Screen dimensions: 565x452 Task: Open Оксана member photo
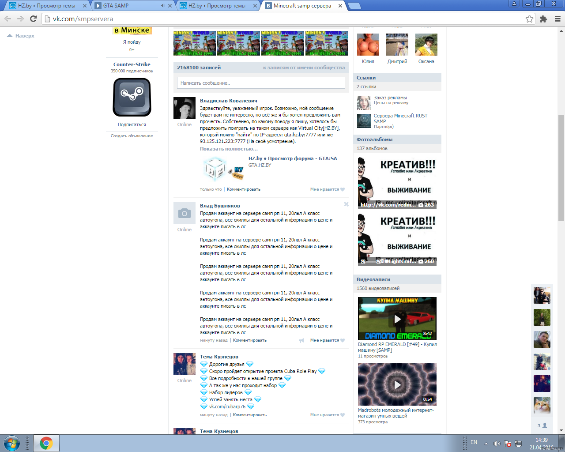[426, 45]
